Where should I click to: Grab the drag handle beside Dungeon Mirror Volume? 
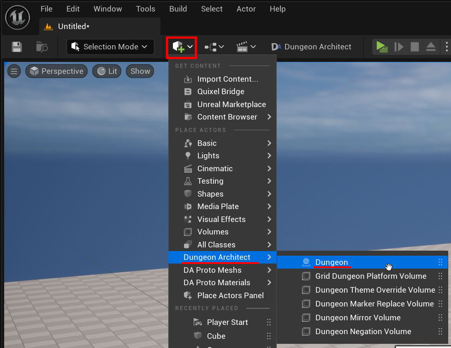coord(440,318)
